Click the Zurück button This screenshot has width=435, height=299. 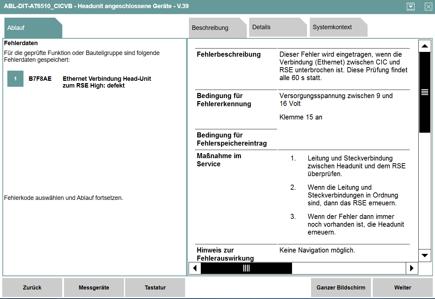point(32,287)
